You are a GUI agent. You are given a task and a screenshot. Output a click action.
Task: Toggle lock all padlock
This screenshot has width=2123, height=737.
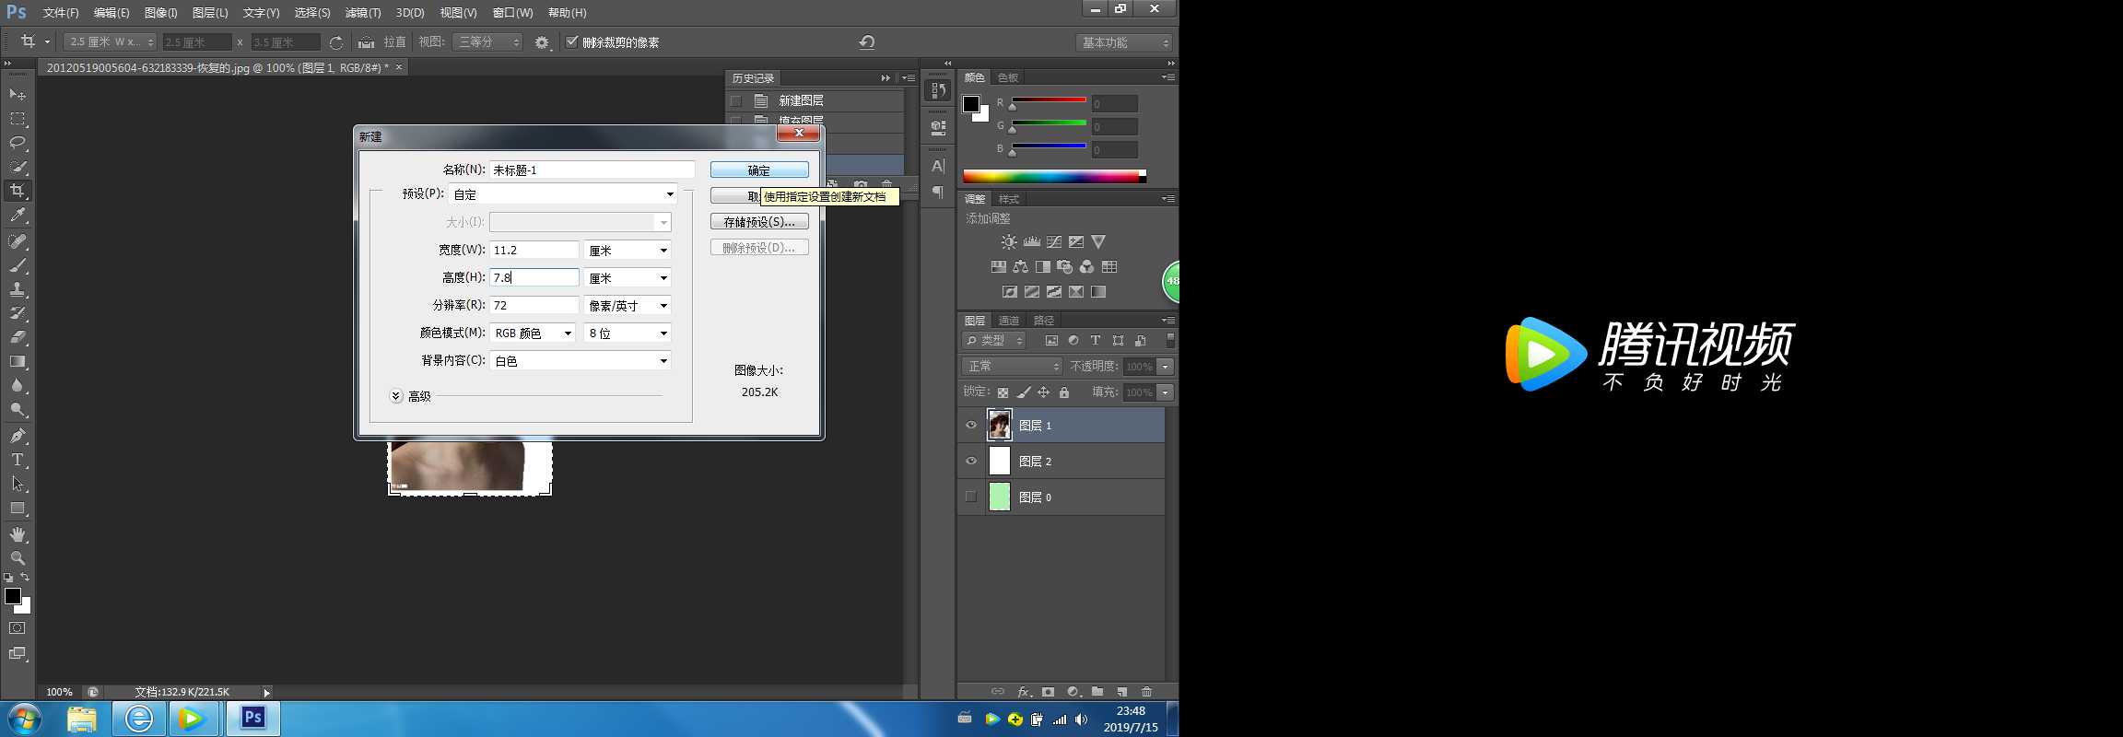1064,392
